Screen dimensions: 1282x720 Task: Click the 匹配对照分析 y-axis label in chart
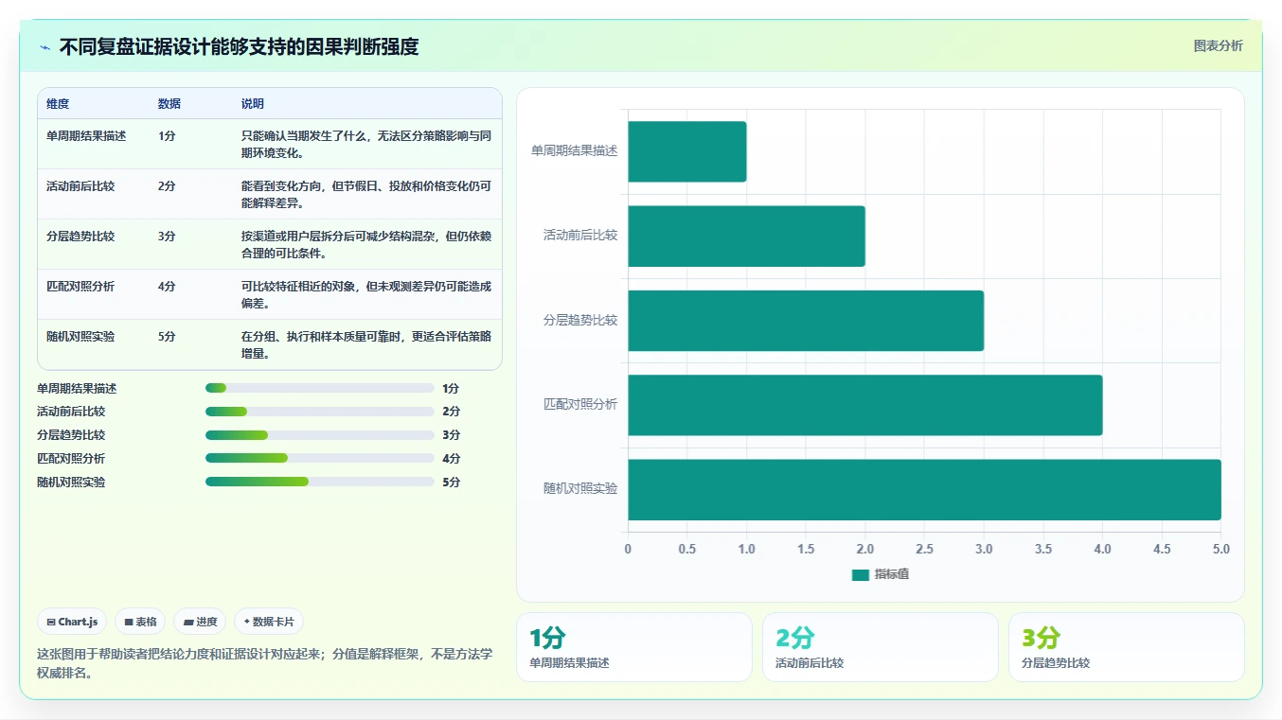580,404
